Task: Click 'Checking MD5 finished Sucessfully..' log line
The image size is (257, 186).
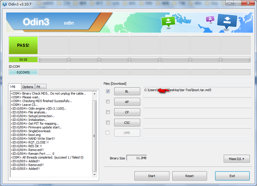Action: coord(41,101)
